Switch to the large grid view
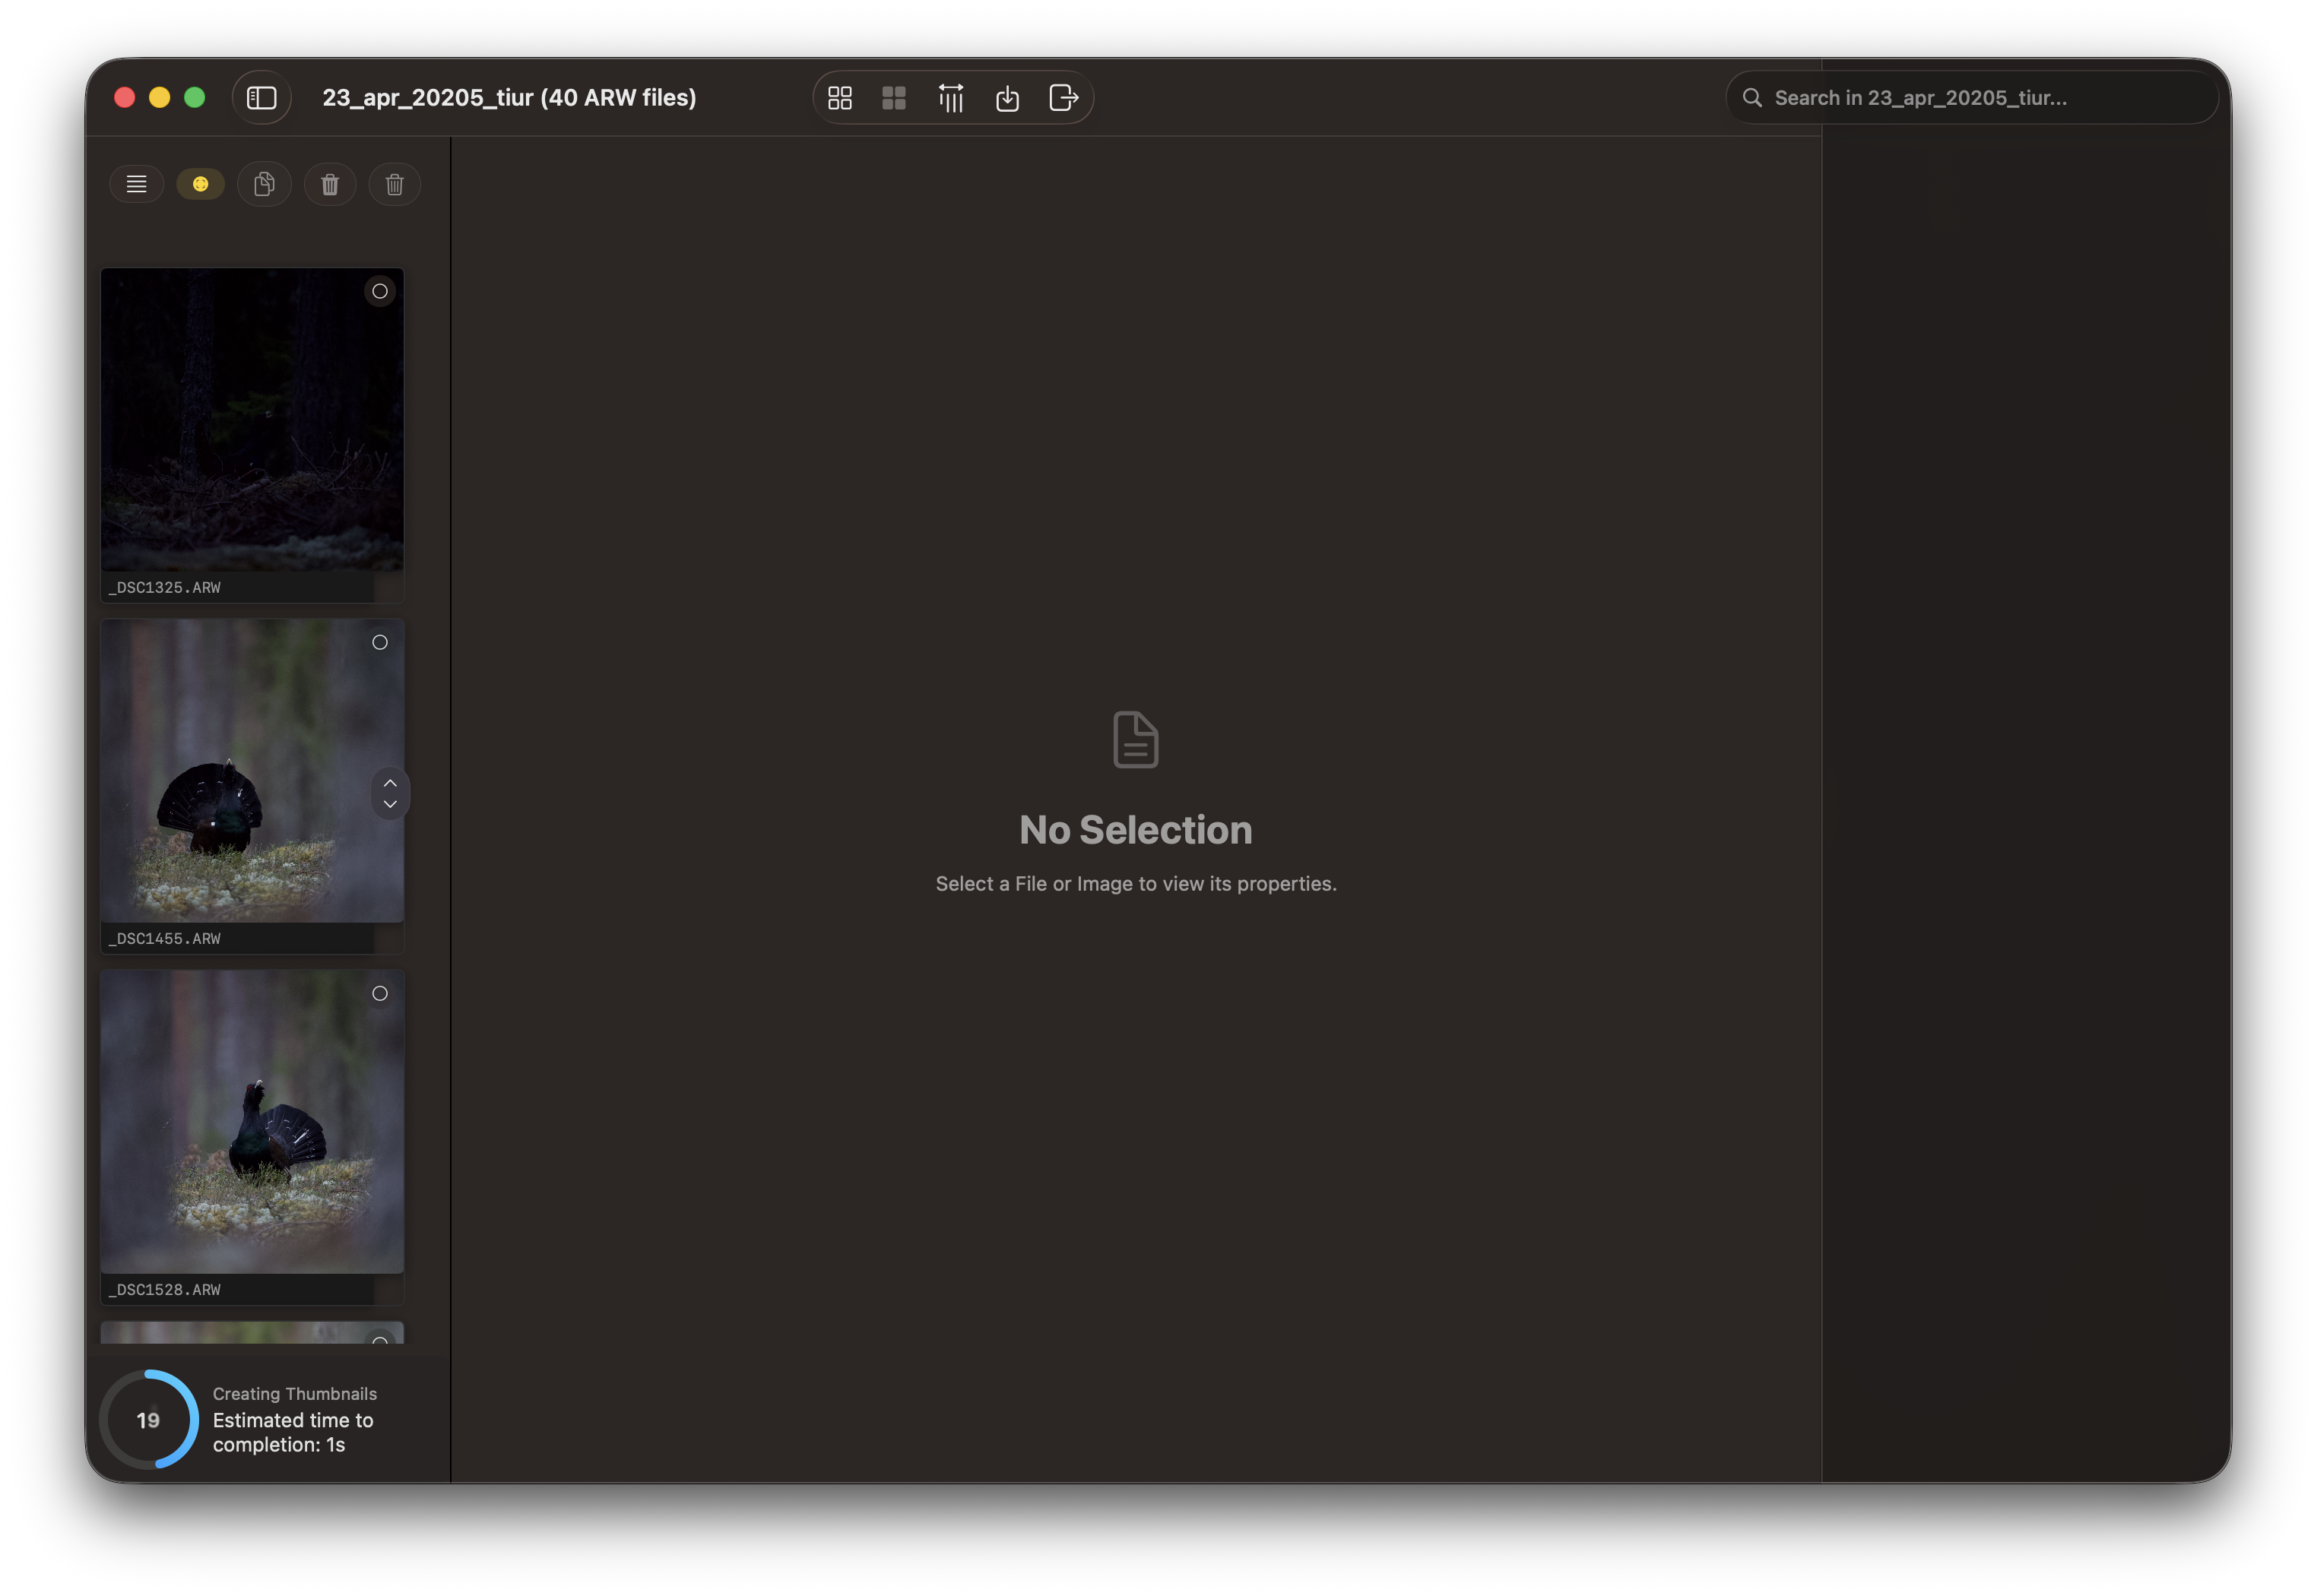This screenshot has width=2317, height=1596. click(x=840, y=97)
